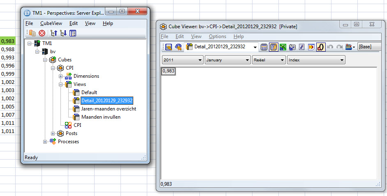Open the Options menu in Cube Viewer

pos(218,36)
